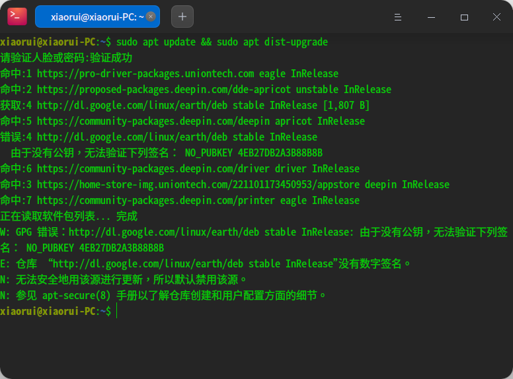The height and width of the screenshot is (379, 513).
Task: Click the first NO_PUBKEY 4EB27DB2A3B88B8B key text
Action: point(254,153)
